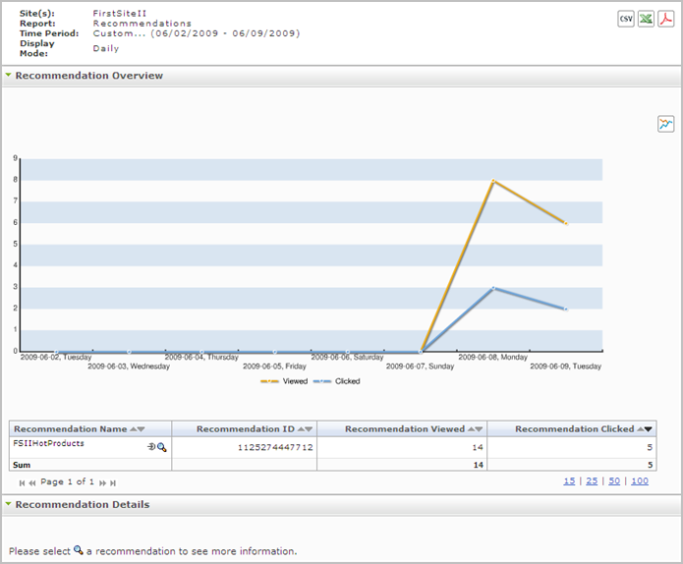Viewport: 683px width, 564px height.
Task: Show 25 rows per page
Action: (592, 480)
